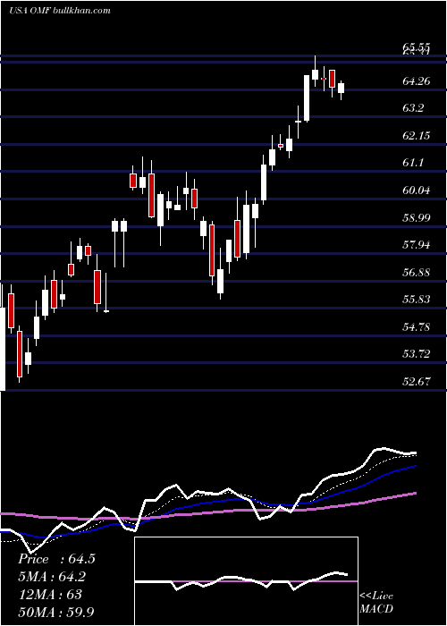This screenshot has width=447, height=626.
Task: Click the 54.78 price axis label
Action: pyautogui.click(x=417, y=327)
